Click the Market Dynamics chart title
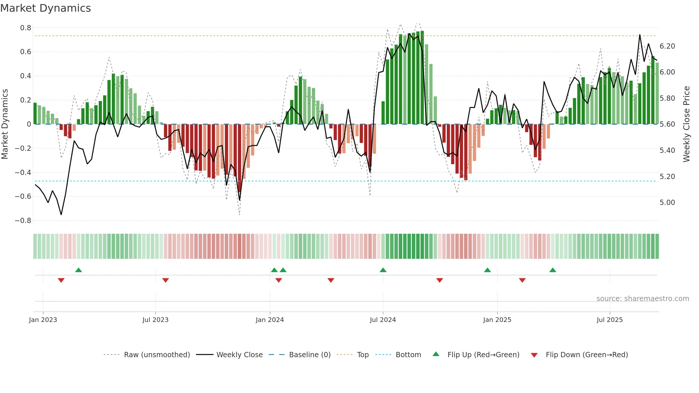Screen dimensions: 699x393 tap(45, 8)
